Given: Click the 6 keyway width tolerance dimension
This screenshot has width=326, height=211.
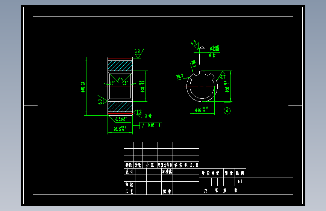Looking at the screenshot, I should point(215,48).
